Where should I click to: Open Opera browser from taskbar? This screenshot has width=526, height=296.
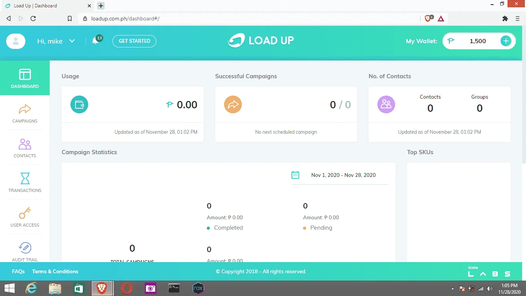[x=126, y=288]
